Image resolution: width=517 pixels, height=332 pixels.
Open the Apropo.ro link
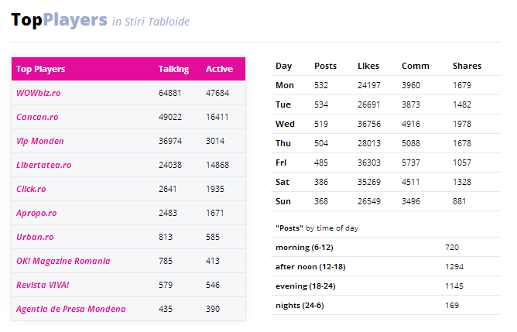click(x=36, y=214)
